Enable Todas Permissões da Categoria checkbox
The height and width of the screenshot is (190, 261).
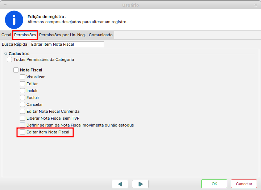pos(9,59)
